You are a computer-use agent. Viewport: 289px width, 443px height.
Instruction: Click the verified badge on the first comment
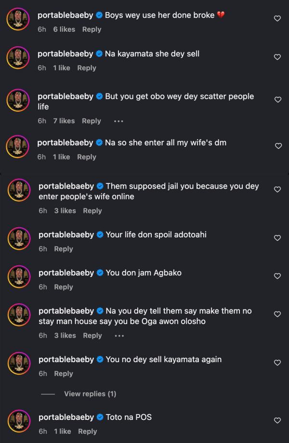[x=99, y=15]
